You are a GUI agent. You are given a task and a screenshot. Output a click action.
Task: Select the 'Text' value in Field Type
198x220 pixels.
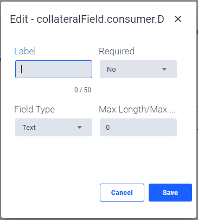click(x=29, y=128)
